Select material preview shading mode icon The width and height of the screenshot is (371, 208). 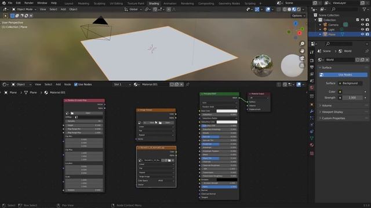[x=294, y=9]
